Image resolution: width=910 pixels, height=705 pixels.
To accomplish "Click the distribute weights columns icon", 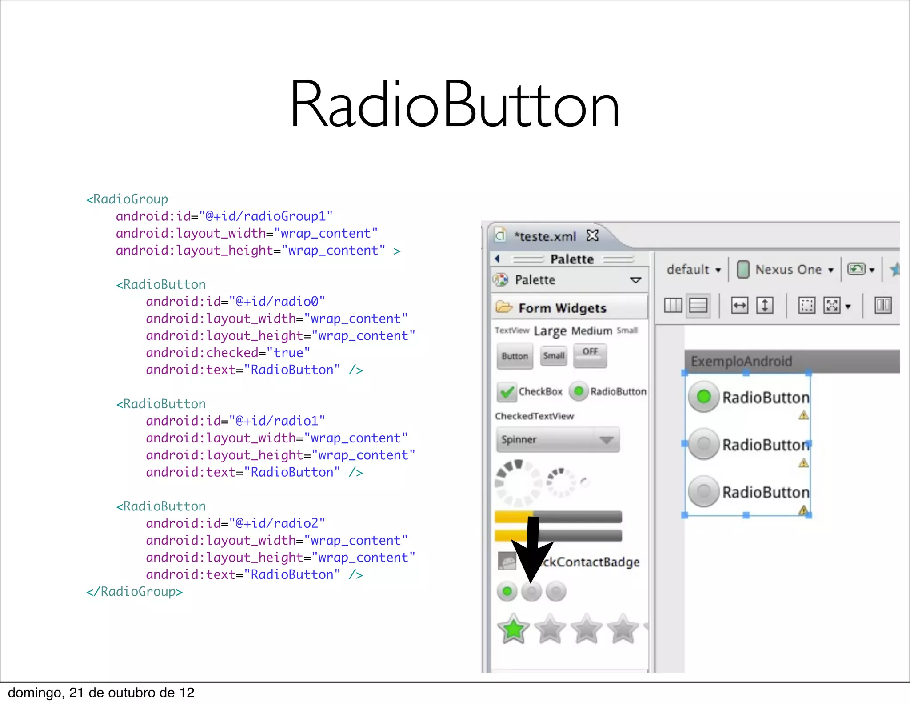I will pos(883,306).
